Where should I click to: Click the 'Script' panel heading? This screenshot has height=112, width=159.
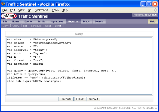tap(79, 34)
